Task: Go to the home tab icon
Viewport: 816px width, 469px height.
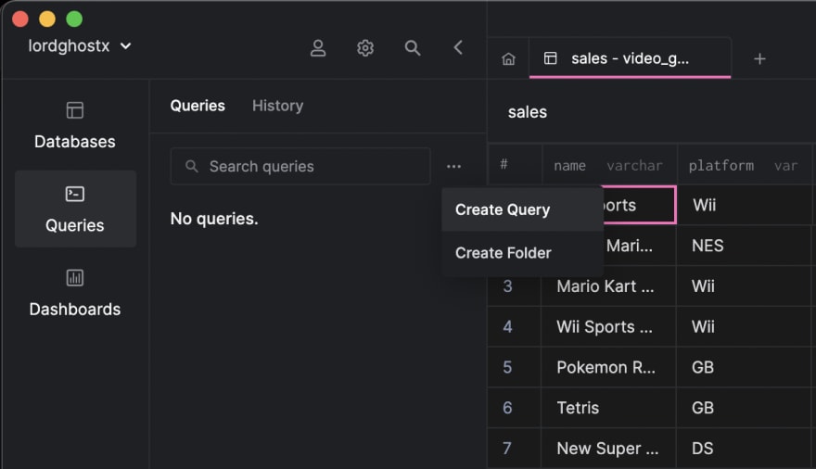Action: [x=508, y=58]
